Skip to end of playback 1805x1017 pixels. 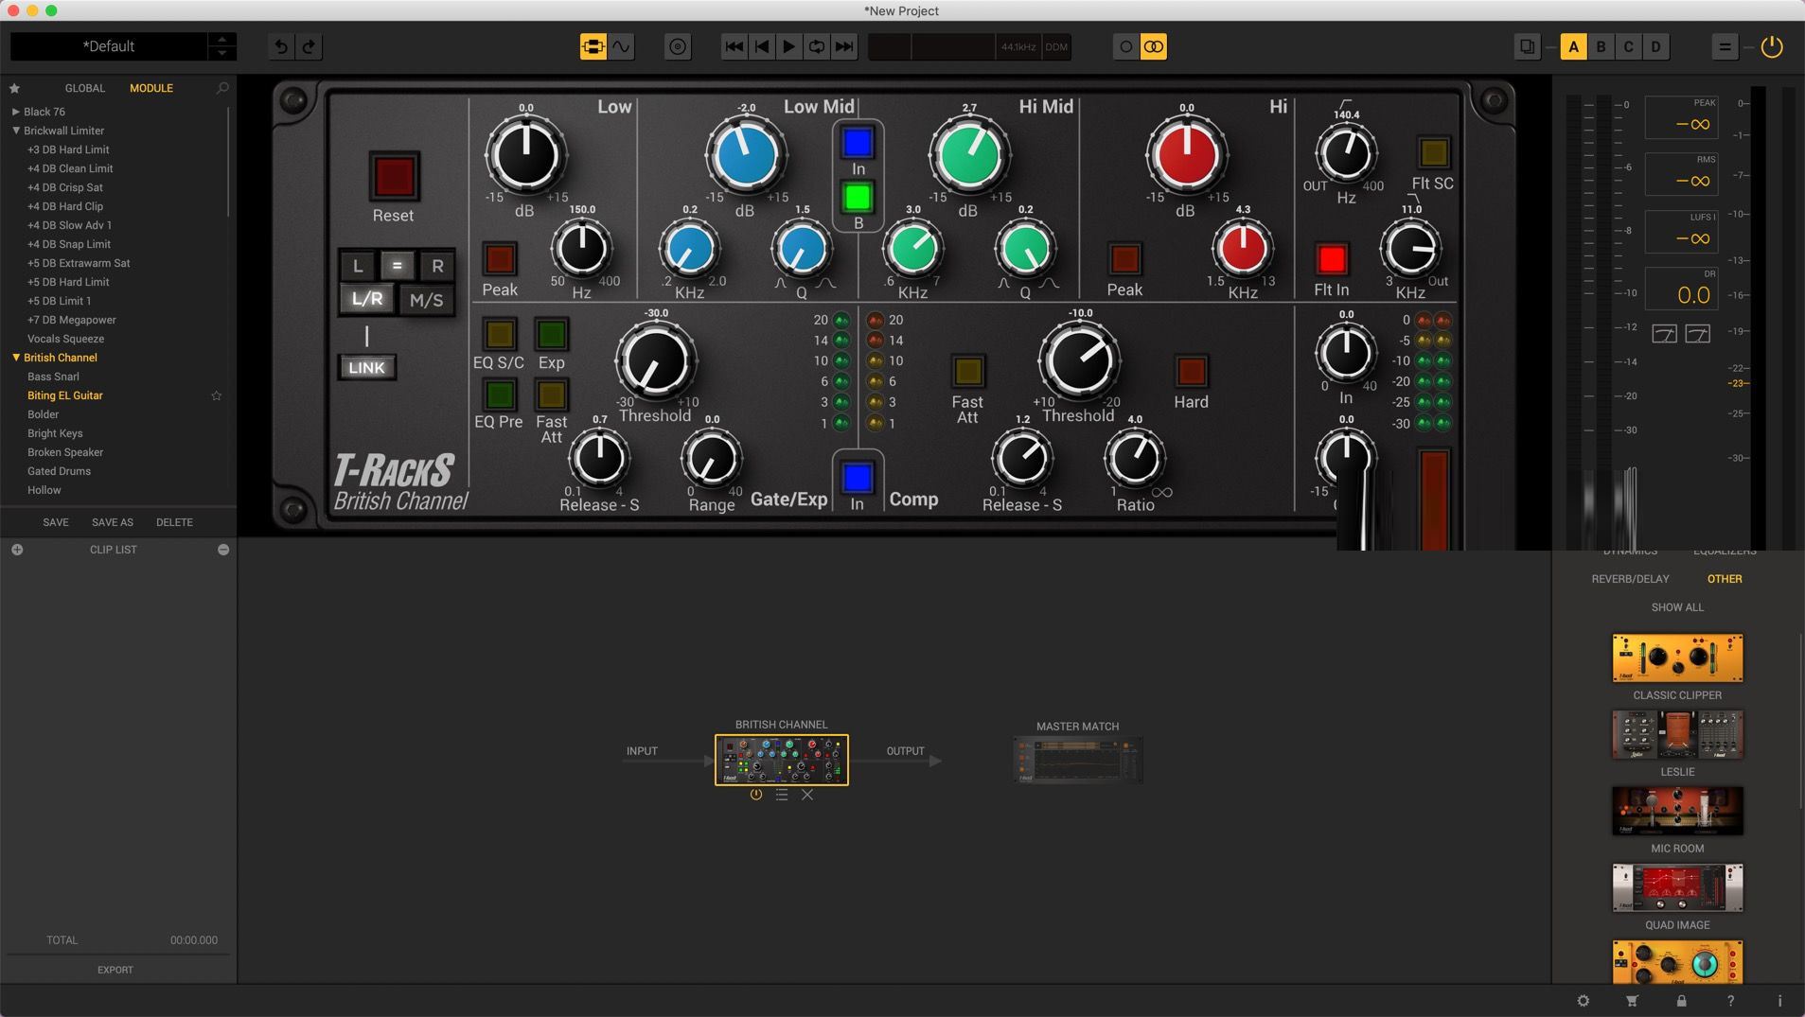point(844,46)
